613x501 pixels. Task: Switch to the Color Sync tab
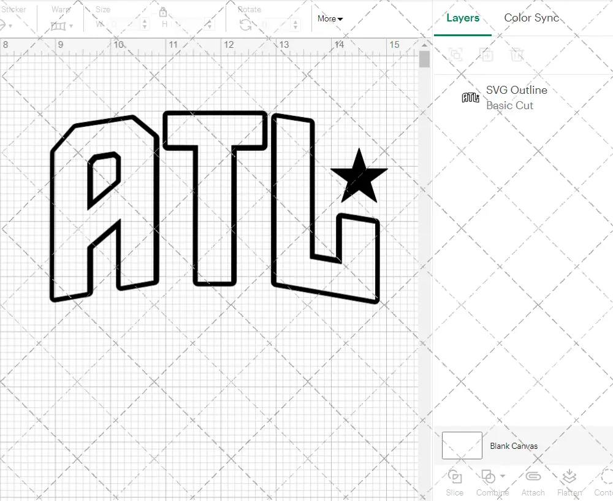[531, 18]
